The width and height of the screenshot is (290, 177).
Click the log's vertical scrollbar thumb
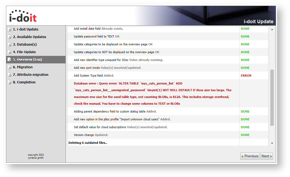click(272, 97)
